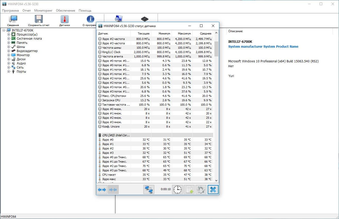
Task: Click System manufacturer System Product Name link
Action: 263,47
